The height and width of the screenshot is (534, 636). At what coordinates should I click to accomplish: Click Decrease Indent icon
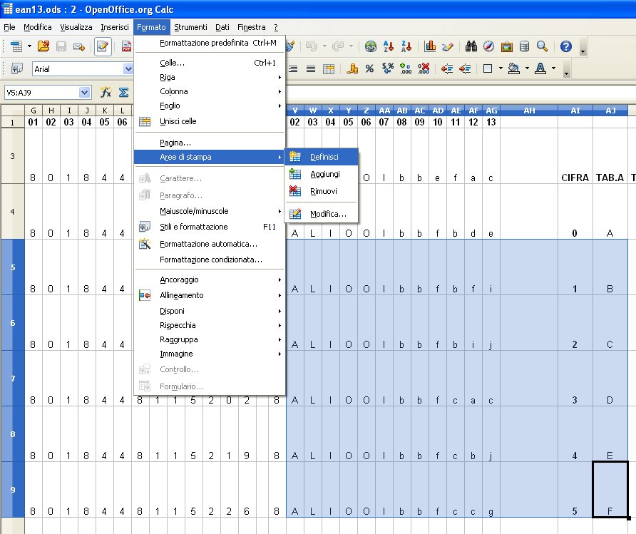pos(447,68)
